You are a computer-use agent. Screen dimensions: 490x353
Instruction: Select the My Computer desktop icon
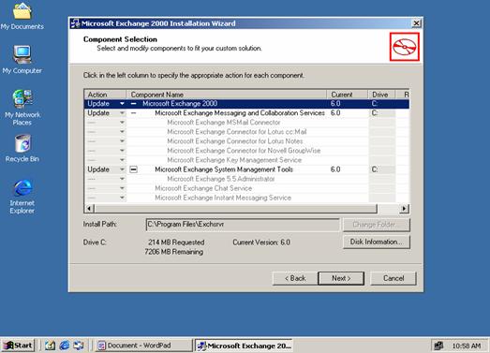(22, 59)
